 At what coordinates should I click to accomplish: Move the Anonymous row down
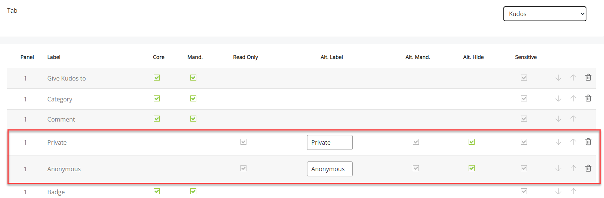click(x=558, y=168)
